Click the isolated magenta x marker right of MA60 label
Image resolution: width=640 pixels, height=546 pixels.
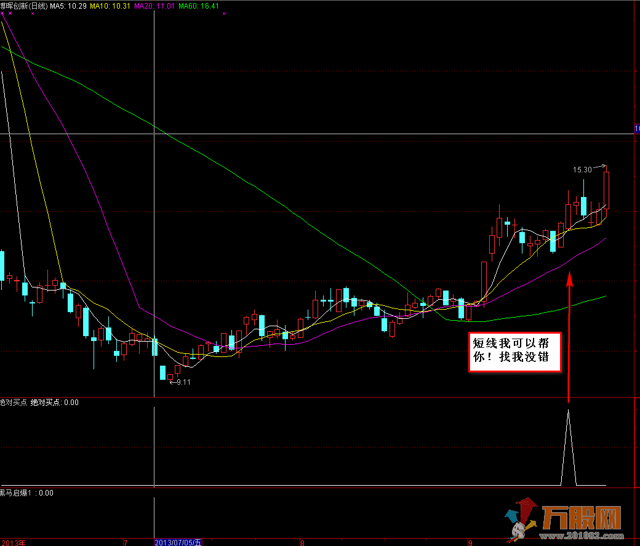224,14
